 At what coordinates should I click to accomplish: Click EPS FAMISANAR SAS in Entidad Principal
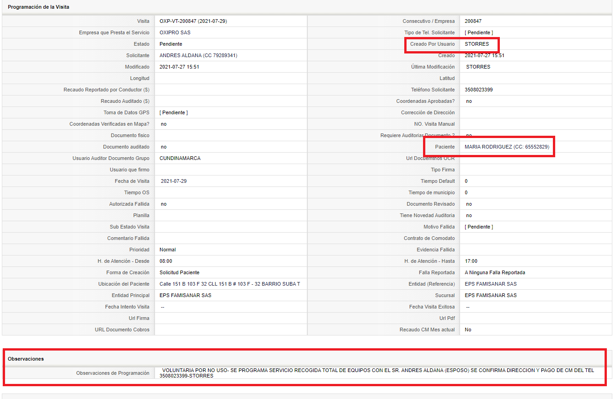pos(186,295)
